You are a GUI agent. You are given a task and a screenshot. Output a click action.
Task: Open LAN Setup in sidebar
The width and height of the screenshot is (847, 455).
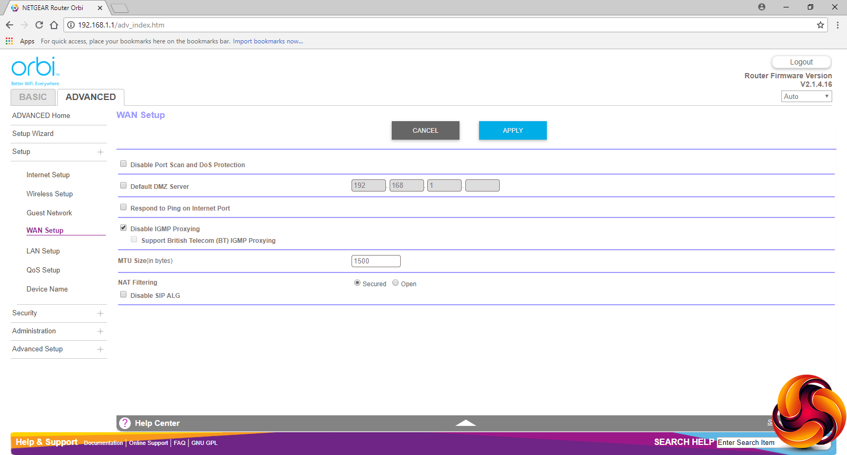[x=43, y=251]
